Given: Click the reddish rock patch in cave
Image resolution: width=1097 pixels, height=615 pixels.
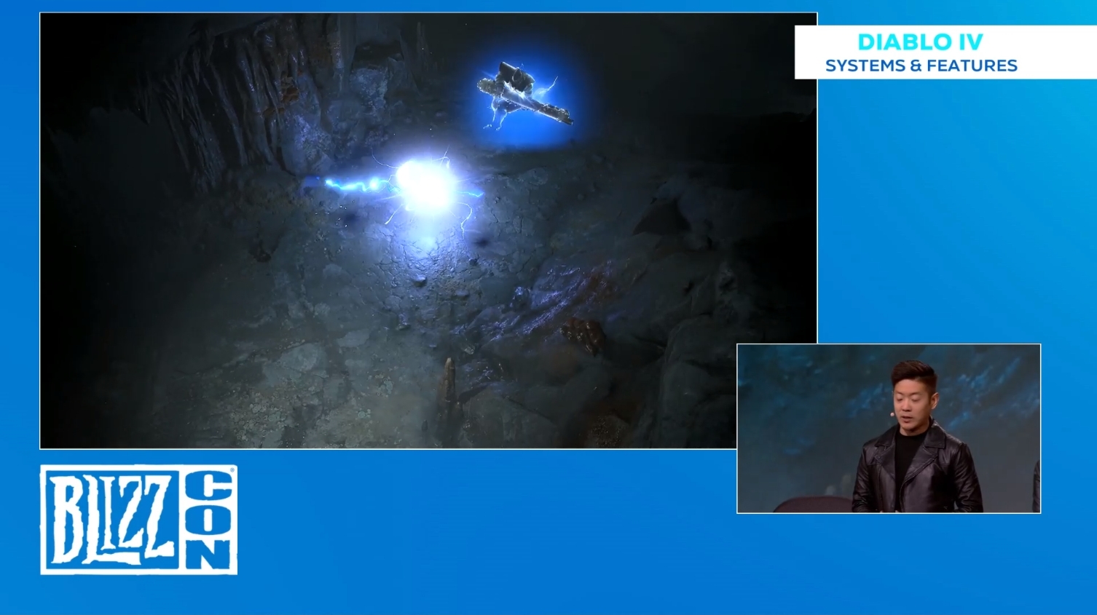Looking at the screenshot, I should pyautogui.click(x=583, y=335).
